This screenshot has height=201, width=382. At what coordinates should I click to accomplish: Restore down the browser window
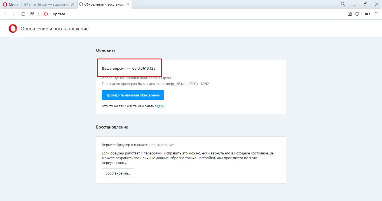[365, 4]
